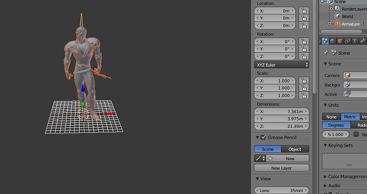Collapse the Keying Sets panel
Screen dimensions: 367x194
click(x=325, y=145)
